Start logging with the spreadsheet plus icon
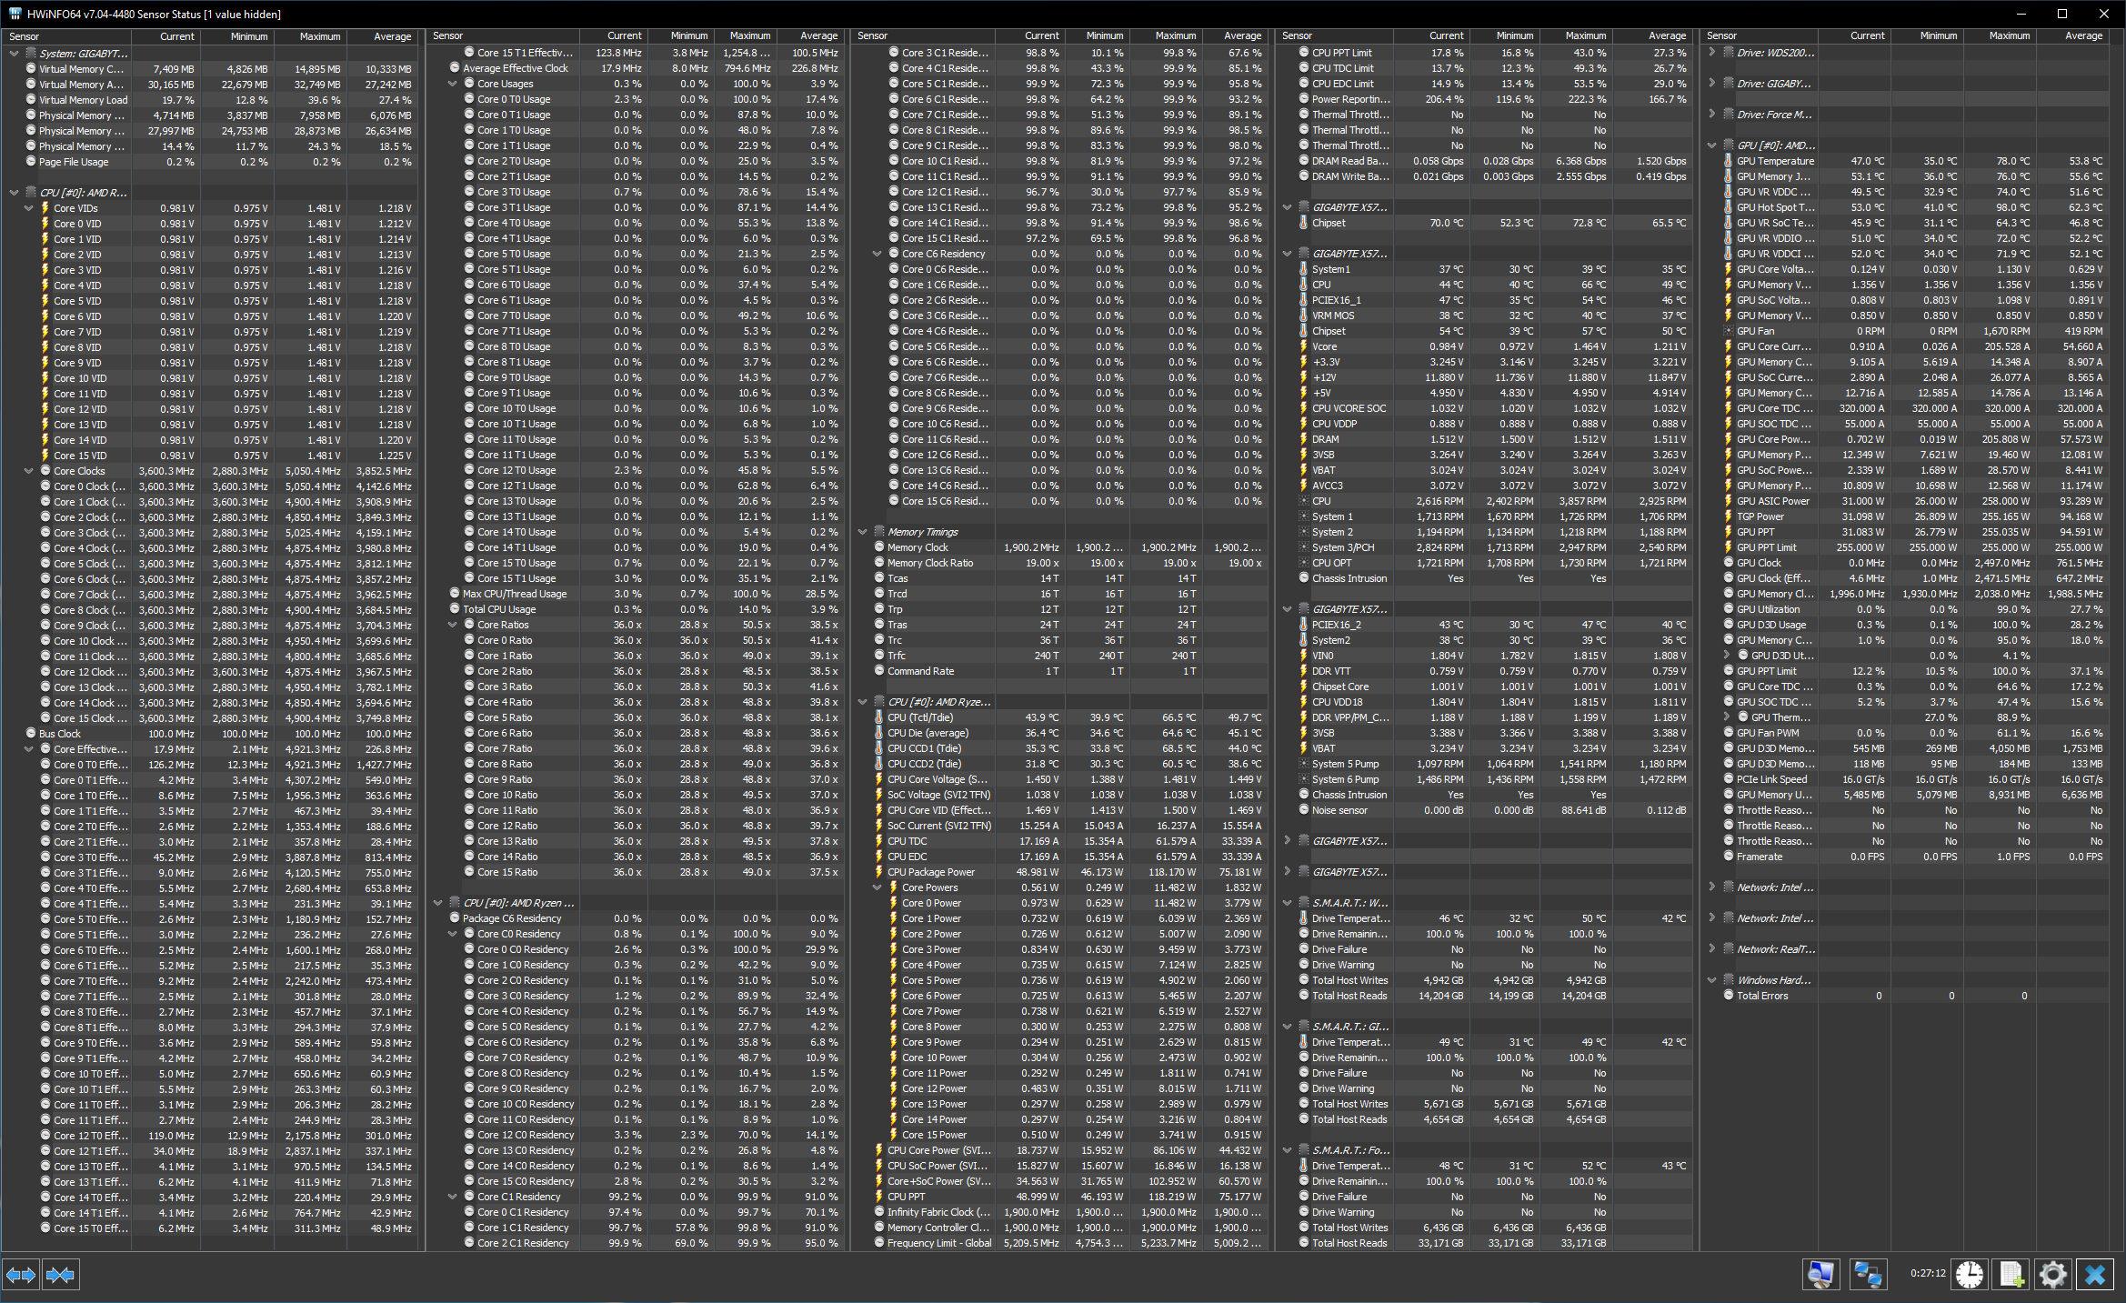The height and width of the screenshot is (1303, 2126). point(2011,1275)
